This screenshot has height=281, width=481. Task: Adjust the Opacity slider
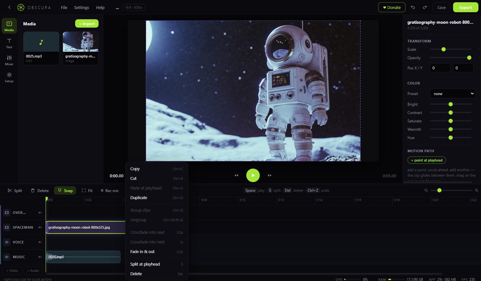click(450, 58)
